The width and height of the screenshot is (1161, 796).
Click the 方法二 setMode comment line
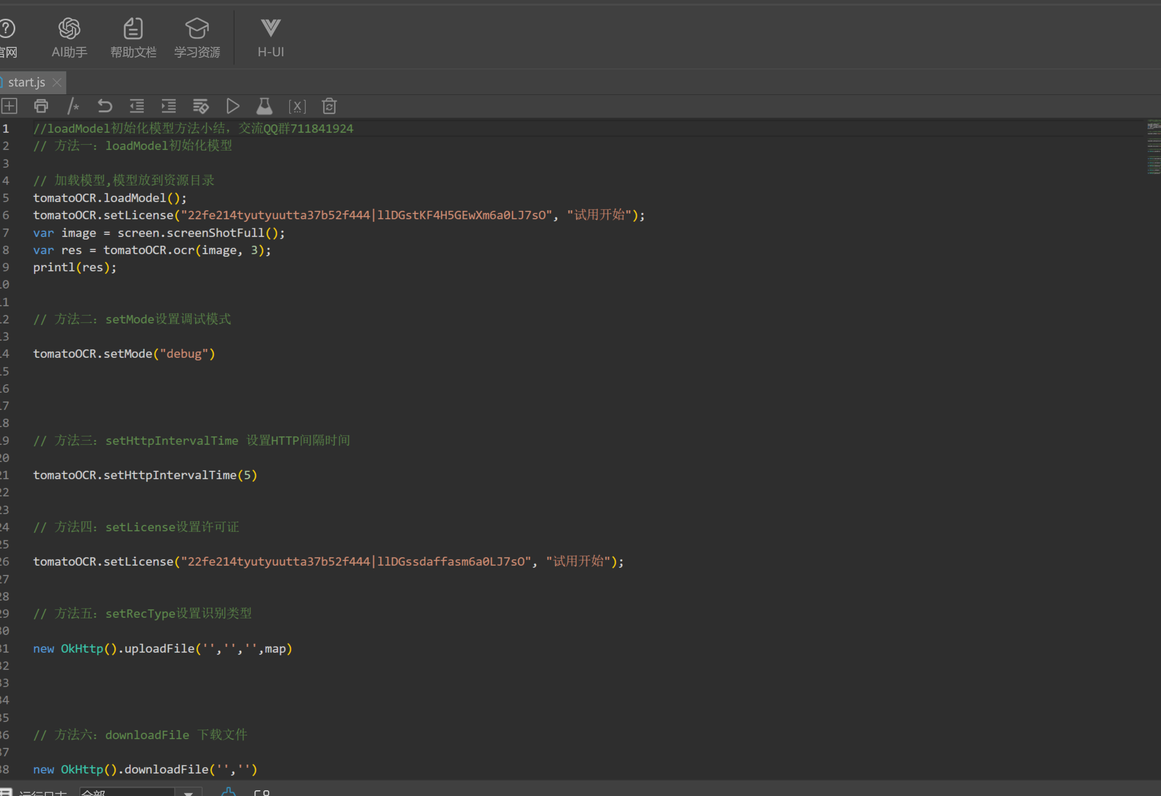pos(132,319)
